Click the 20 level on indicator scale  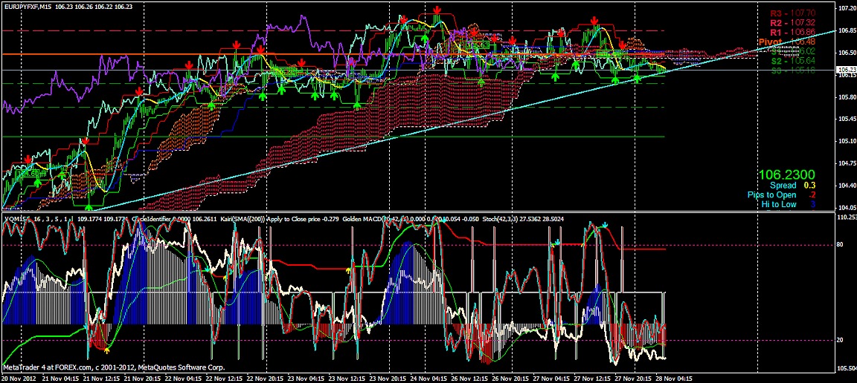(841, 340)
